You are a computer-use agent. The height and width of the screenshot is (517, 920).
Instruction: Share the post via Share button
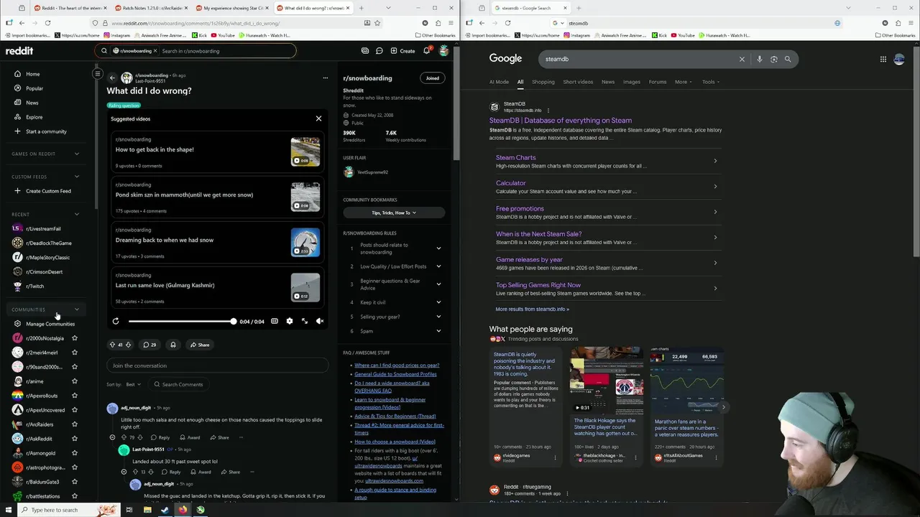[x=200, y=345]
